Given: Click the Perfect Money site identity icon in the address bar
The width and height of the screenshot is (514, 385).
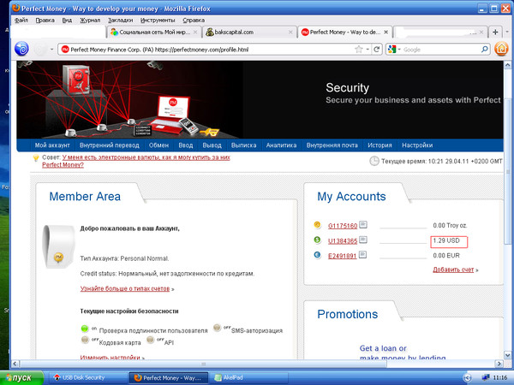Looking at the screenshot, I should [x=65, y=50].
